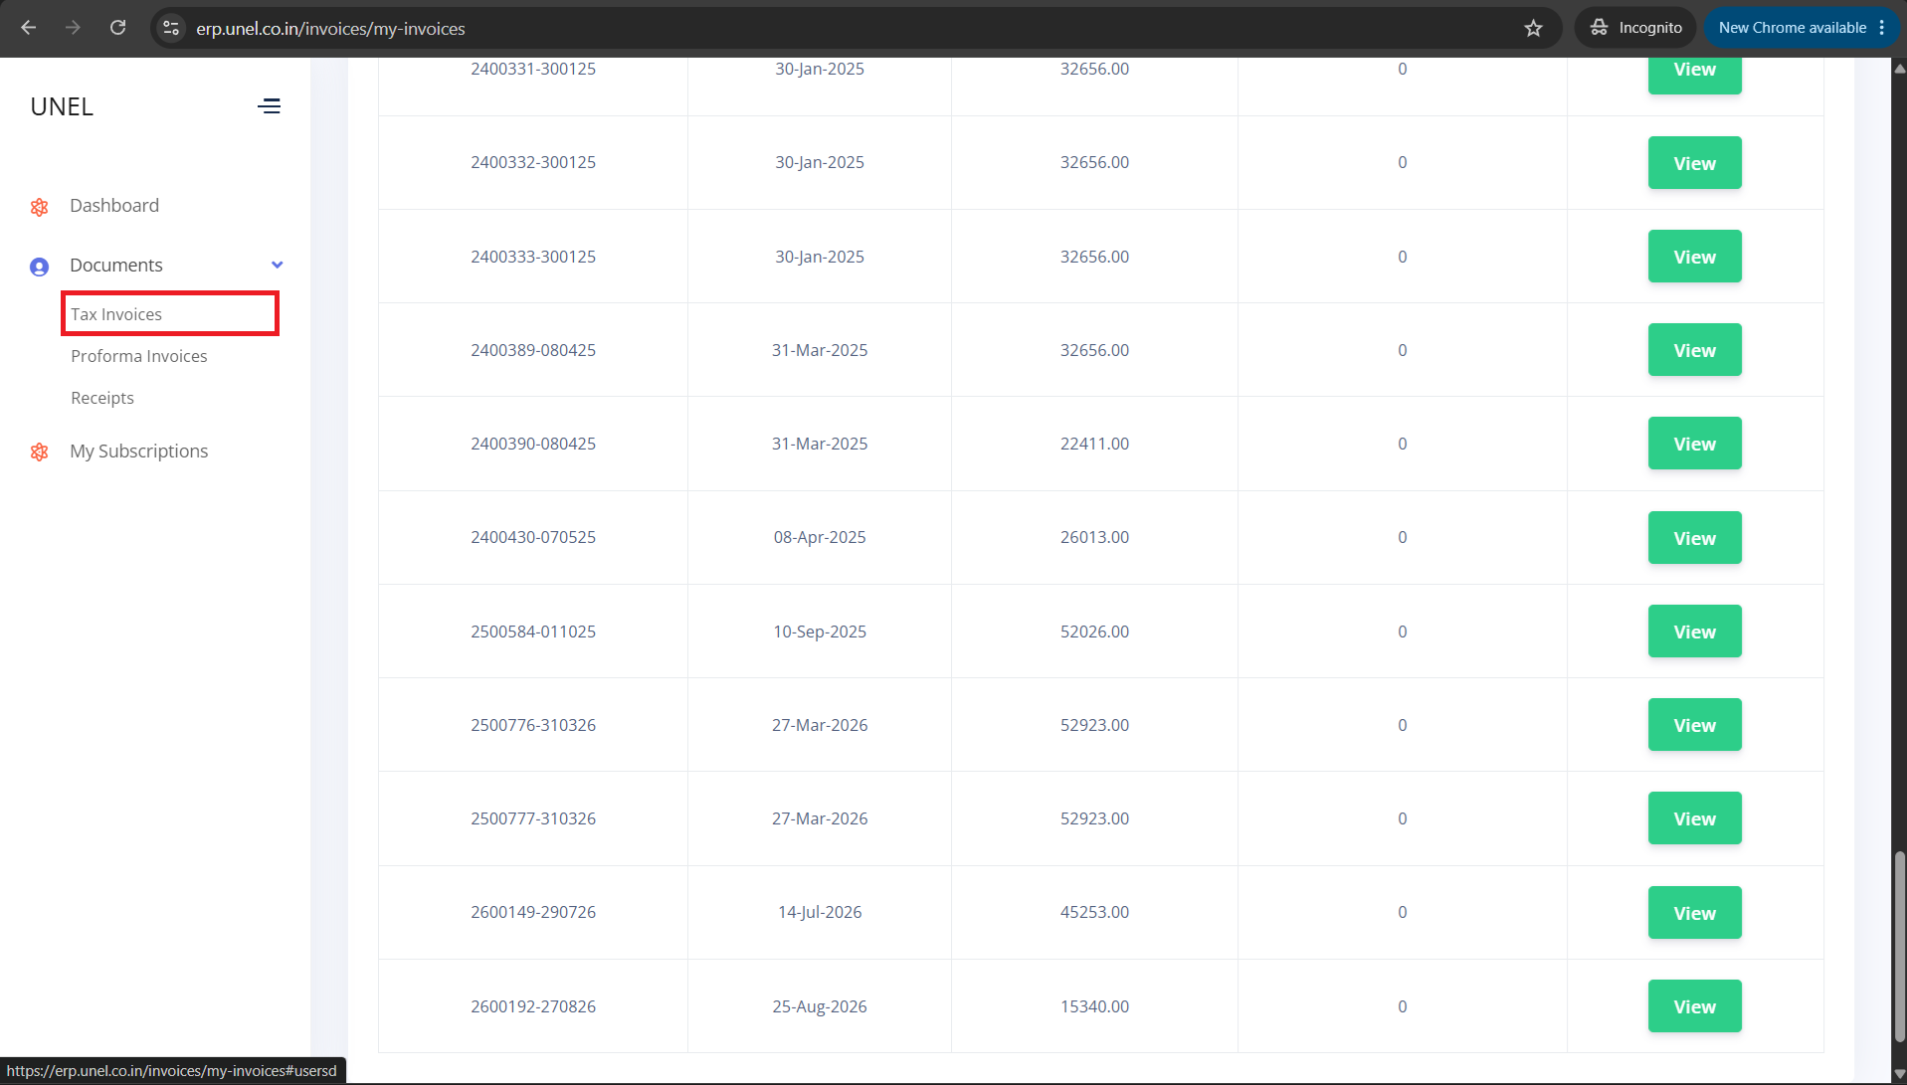1907x1085 pixels.
Task: Reload the page with refresh icon
Action: point(117,28)
